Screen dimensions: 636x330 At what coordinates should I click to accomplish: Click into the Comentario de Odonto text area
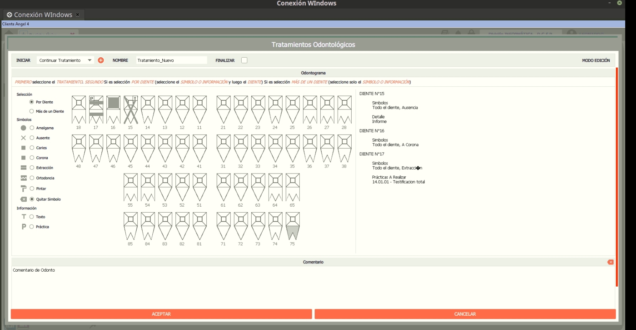(x=313, y=287)
